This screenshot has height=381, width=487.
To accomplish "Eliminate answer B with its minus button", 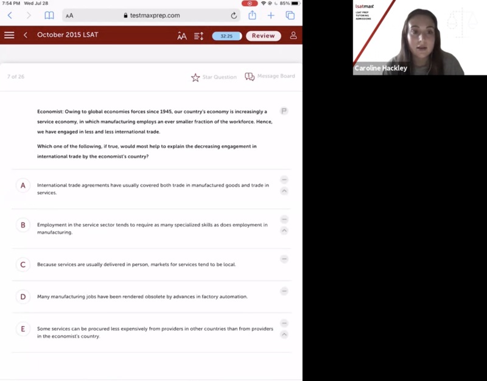I will pyautogui.click(x=284, y=220).
